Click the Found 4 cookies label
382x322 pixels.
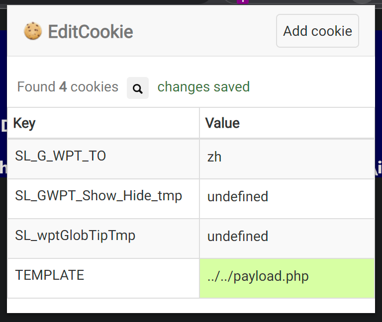[x=68, y=87]
